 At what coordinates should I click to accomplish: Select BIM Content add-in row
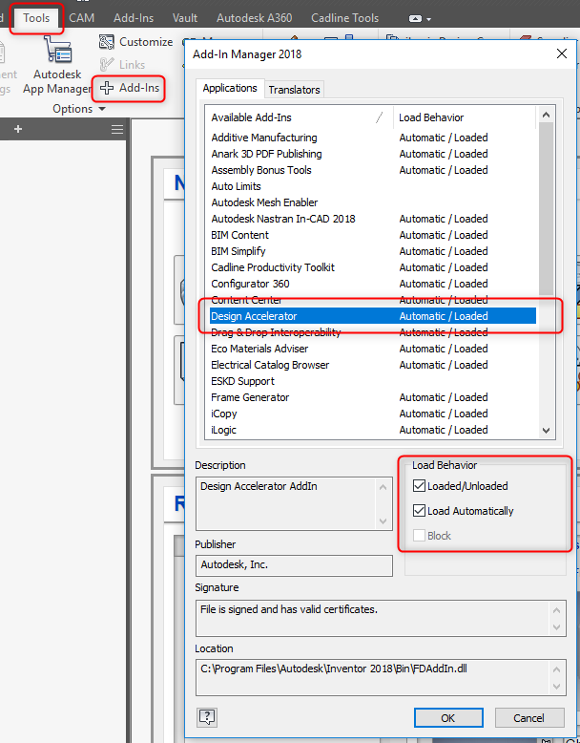click(x=372, y=235)
